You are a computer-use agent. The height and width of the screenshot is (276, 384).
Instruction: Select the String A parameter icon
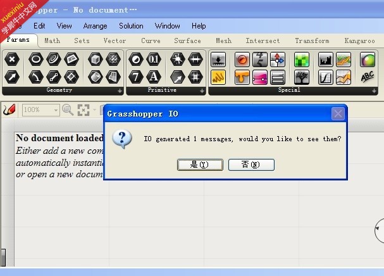coord(154,77)
